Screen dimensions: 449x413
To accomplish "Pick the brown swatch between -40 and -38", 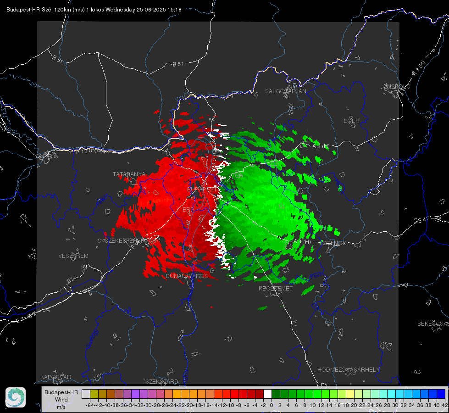I will (x=111, y=394).
